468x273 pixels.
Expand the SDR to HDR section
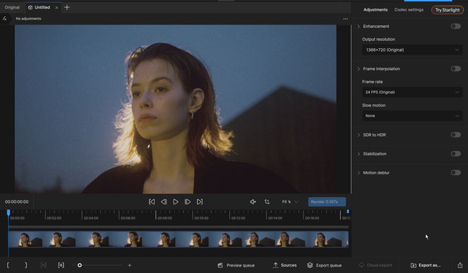[358, 135]
